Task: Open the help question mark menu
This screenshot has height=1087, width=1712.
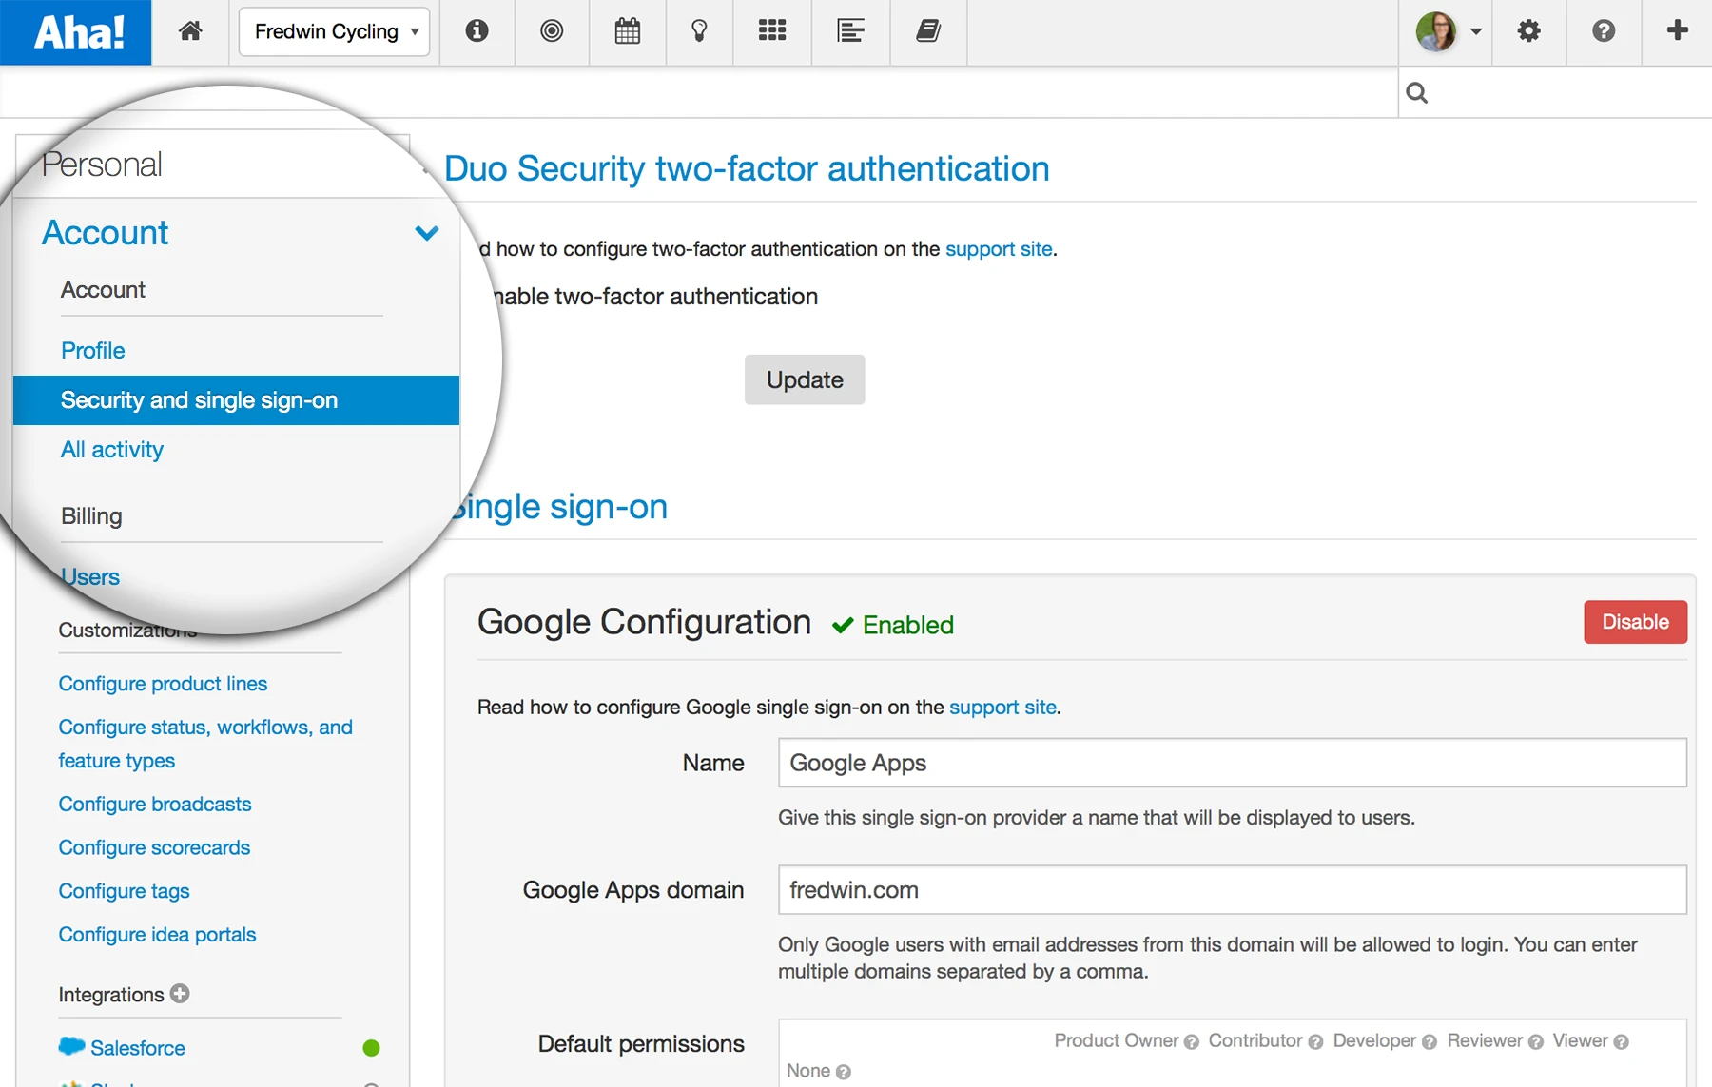Action: point(1604,31)
